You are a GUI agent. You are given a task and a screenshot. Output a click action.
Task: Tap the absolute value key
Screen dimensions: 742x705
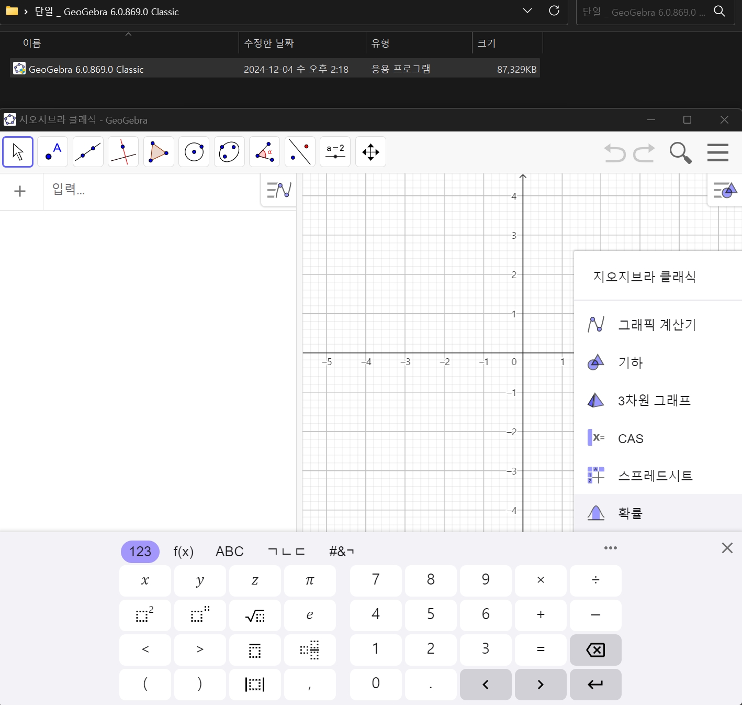(255, 684)
